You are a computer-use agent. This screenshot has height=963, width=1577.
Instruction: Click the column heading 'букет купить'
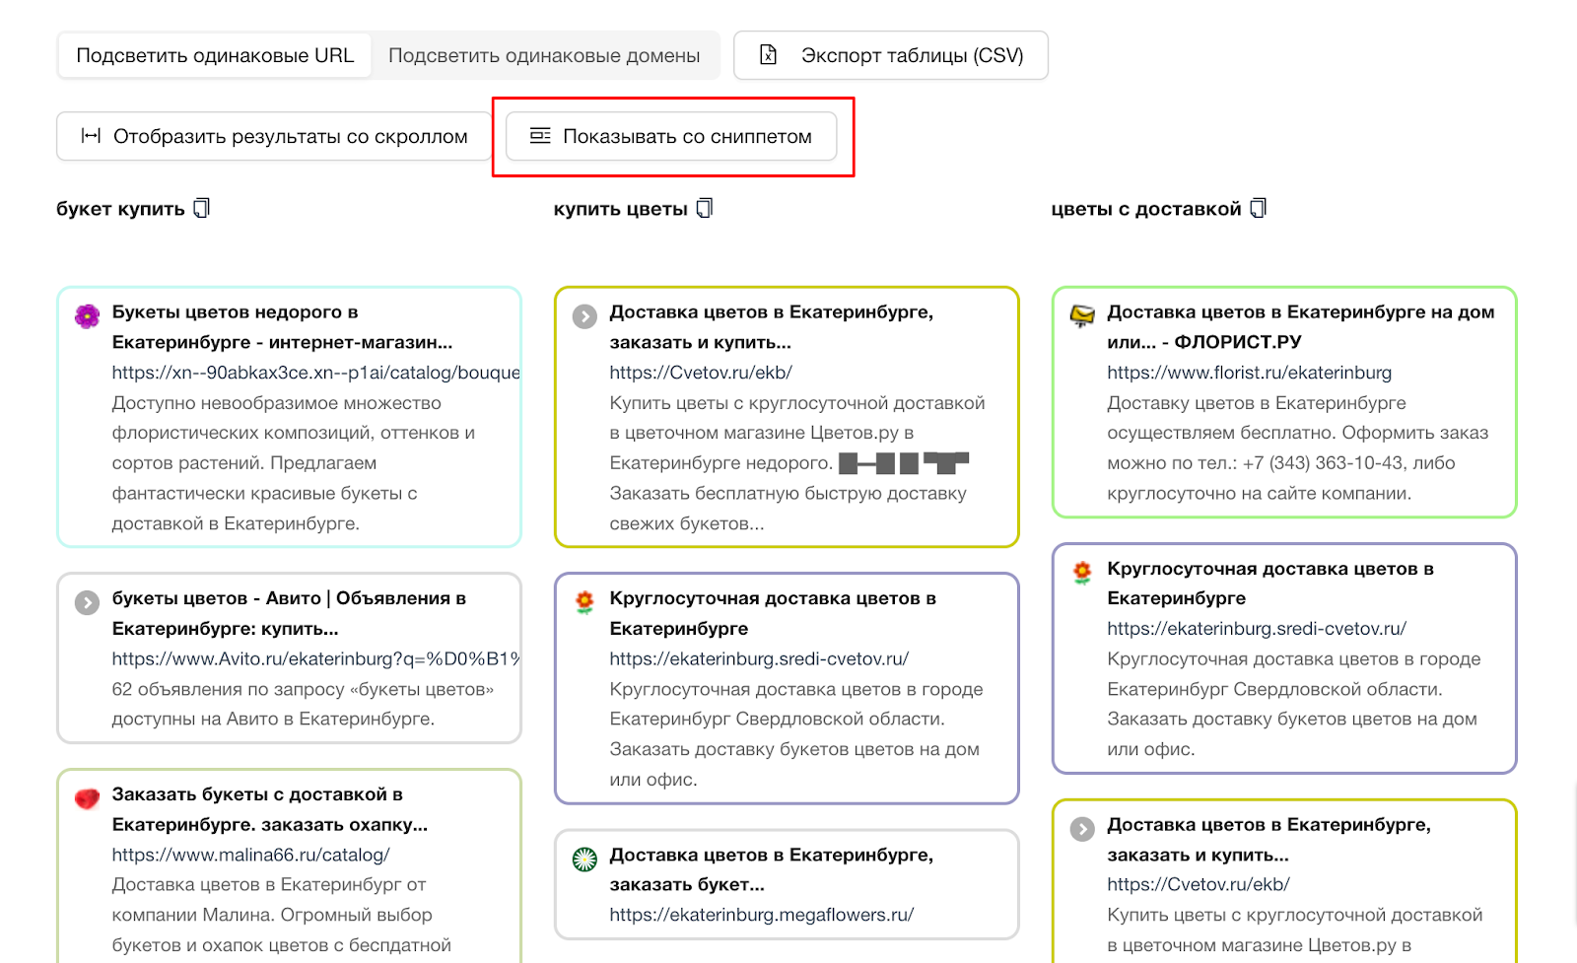pos(120,209)
